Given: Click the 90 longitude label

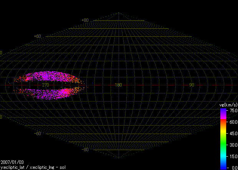Looking at the screenshot, I should pyautogui.click(x=191, y=85).
